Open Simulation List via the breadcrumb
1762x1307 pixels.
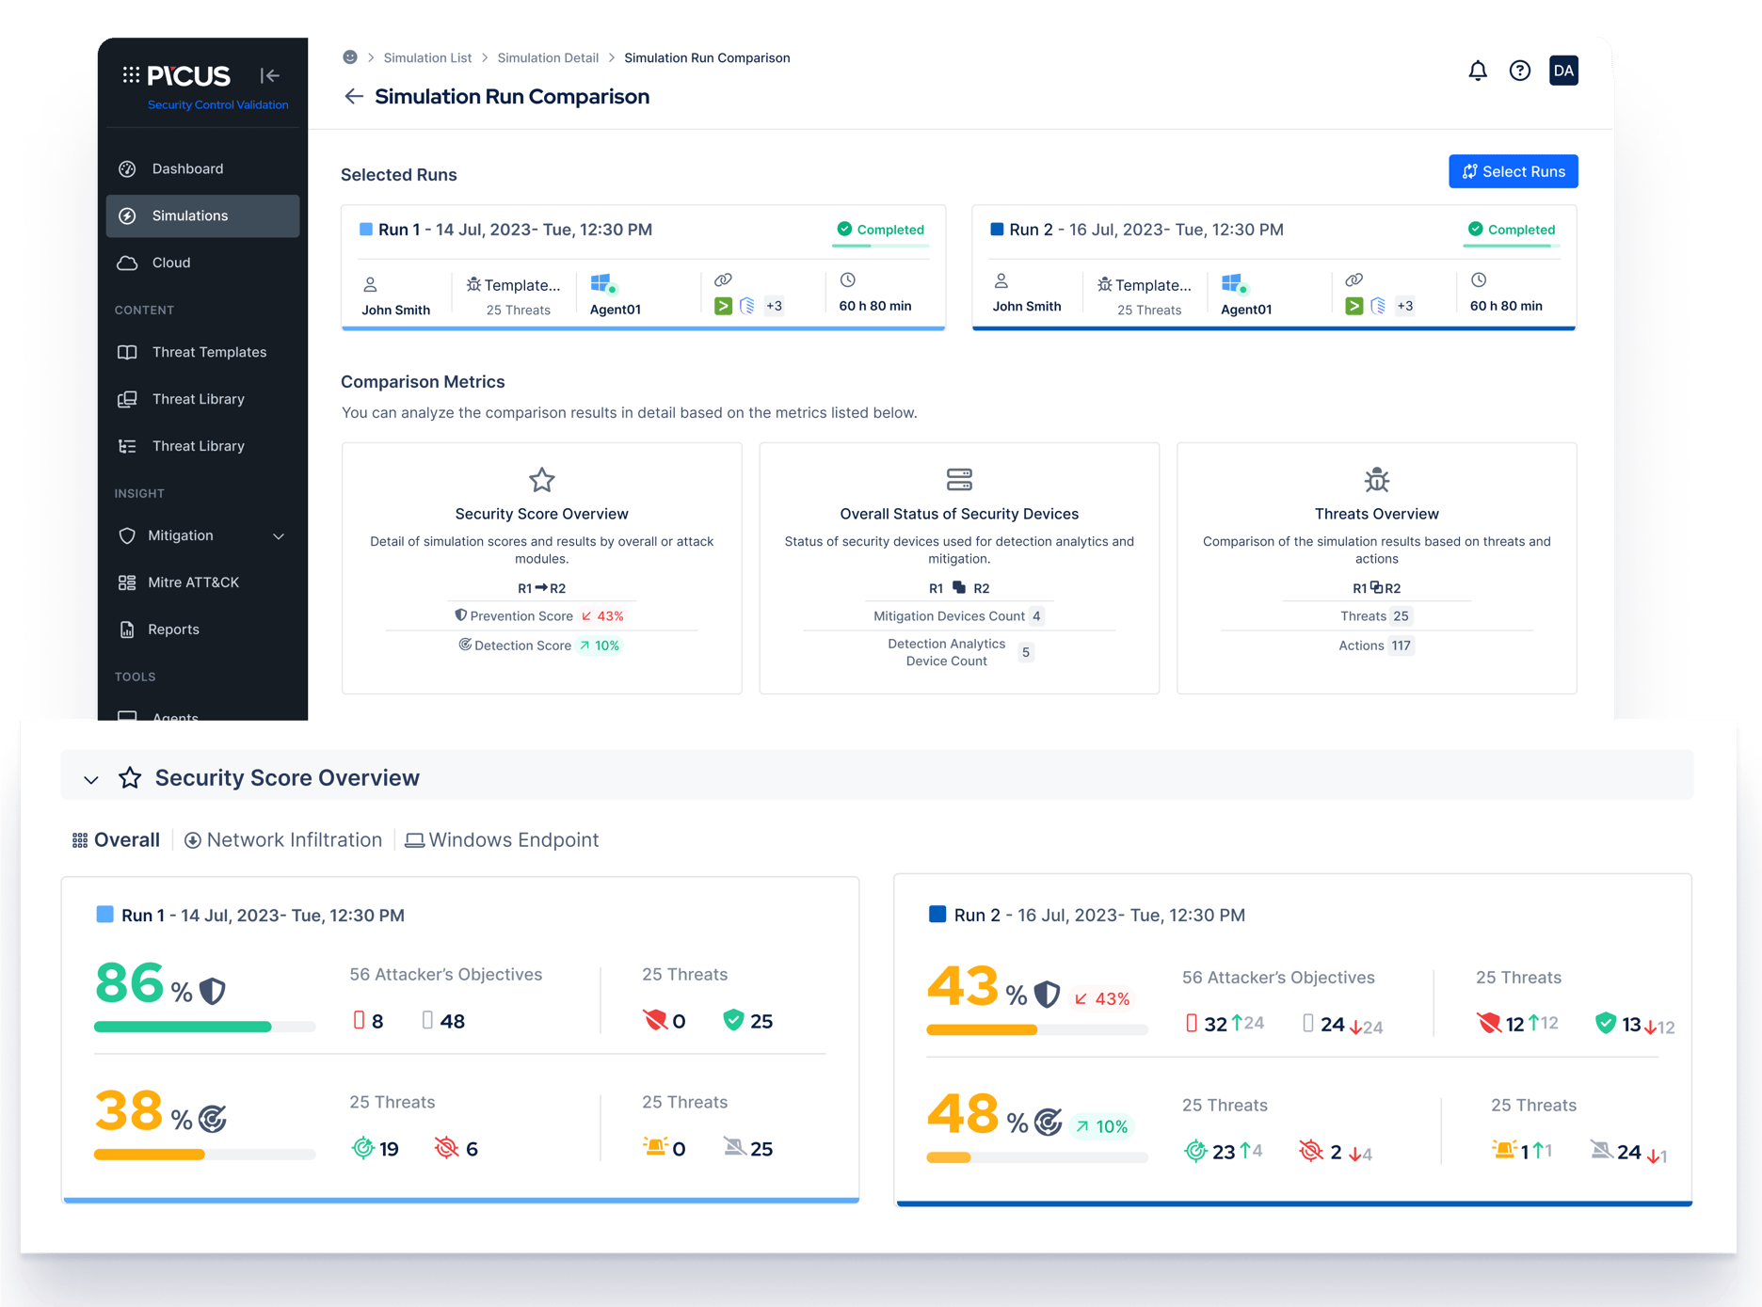(427, 57)
